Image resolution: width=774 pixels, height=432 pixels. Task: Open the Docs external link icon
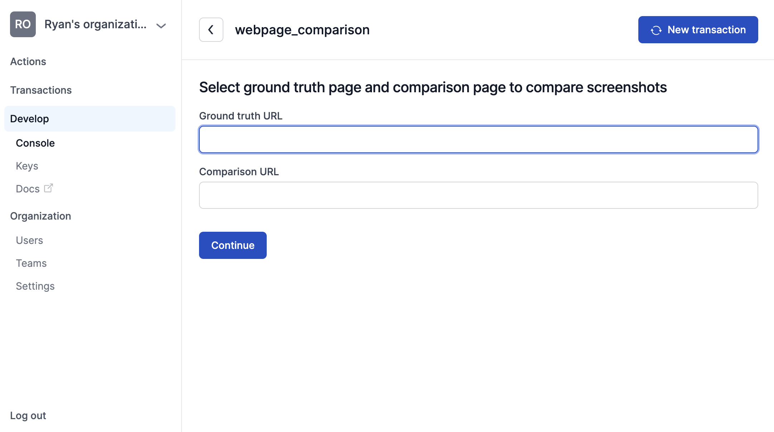(48, 188)
